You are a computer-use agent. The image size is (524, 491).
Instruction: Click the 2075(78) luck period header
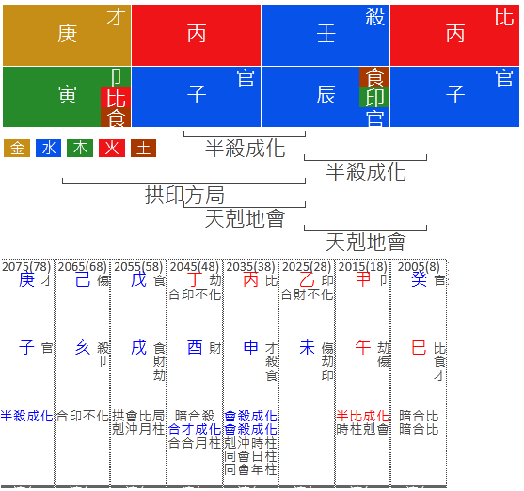[26, 267]
